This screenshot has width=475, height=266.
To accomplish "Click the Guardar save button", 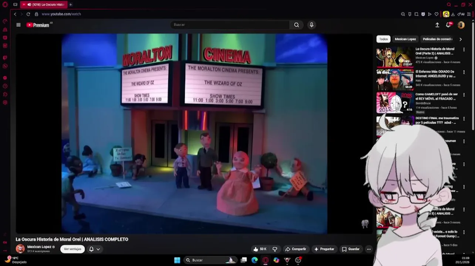I will (351, 249).
